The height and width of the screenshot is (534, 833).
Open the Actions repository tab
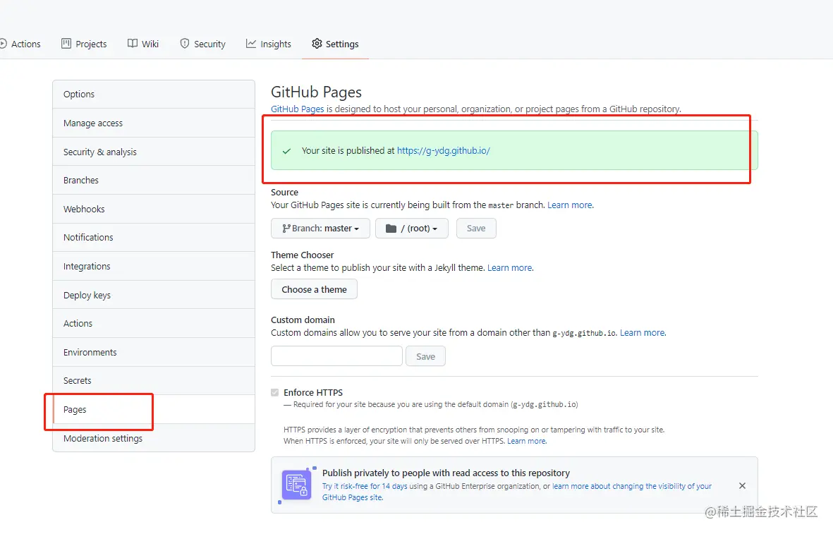(x=20, y=44)
